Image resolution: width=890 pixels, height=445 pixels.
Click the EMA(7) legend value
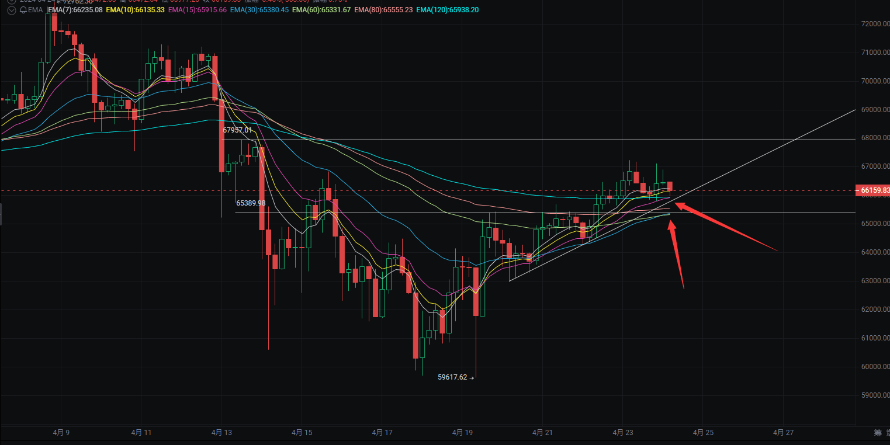[x=75, y=10]
